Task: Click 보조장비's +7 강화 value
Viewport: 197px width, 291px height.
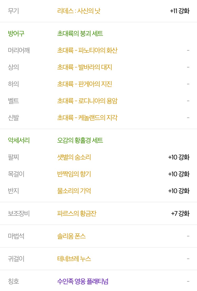Action: pos(180,213)
